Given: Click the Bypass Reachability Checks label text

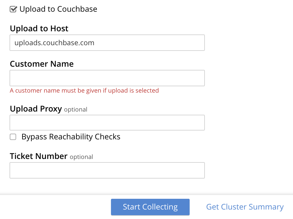Looking at the screenshot, I should pos(70,137).
